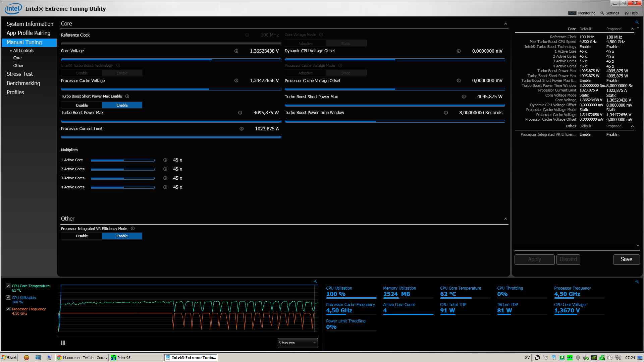Screen dimensions: 644x362
Task: Select Other sub-item under Manual Tuning
Action: (x=18, y=66)
